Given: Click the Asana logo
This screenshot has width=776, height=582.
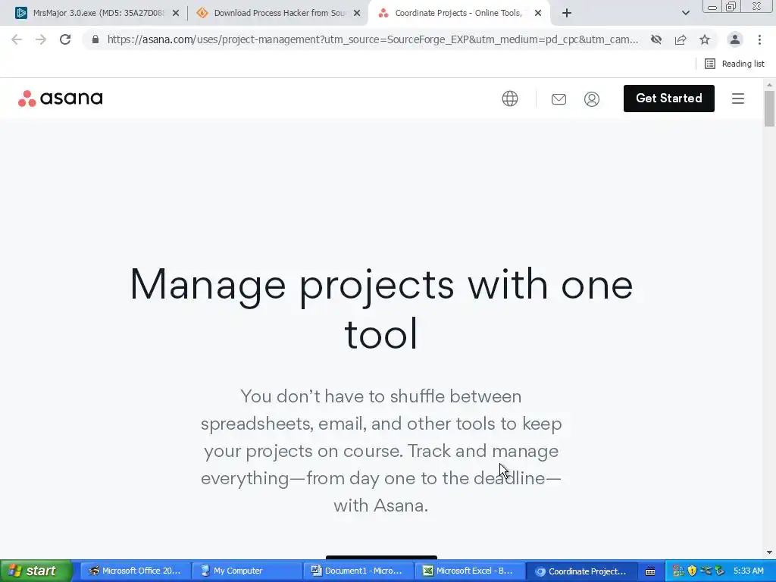Looking at the screenshot, I should click(61, 98).
